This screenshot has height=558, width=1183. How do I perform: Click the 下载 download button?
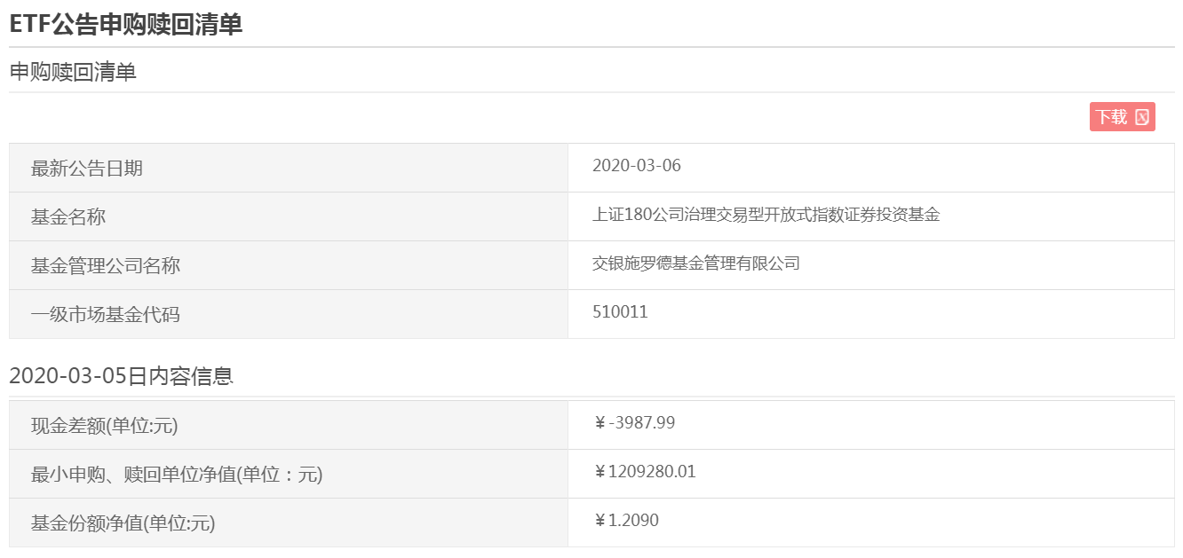(1122, 117)
